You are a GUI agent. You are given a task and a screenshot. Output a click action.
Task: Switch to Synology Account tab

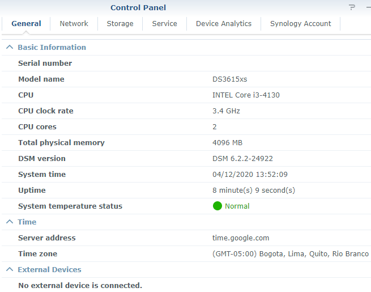[x=301, y=24]
